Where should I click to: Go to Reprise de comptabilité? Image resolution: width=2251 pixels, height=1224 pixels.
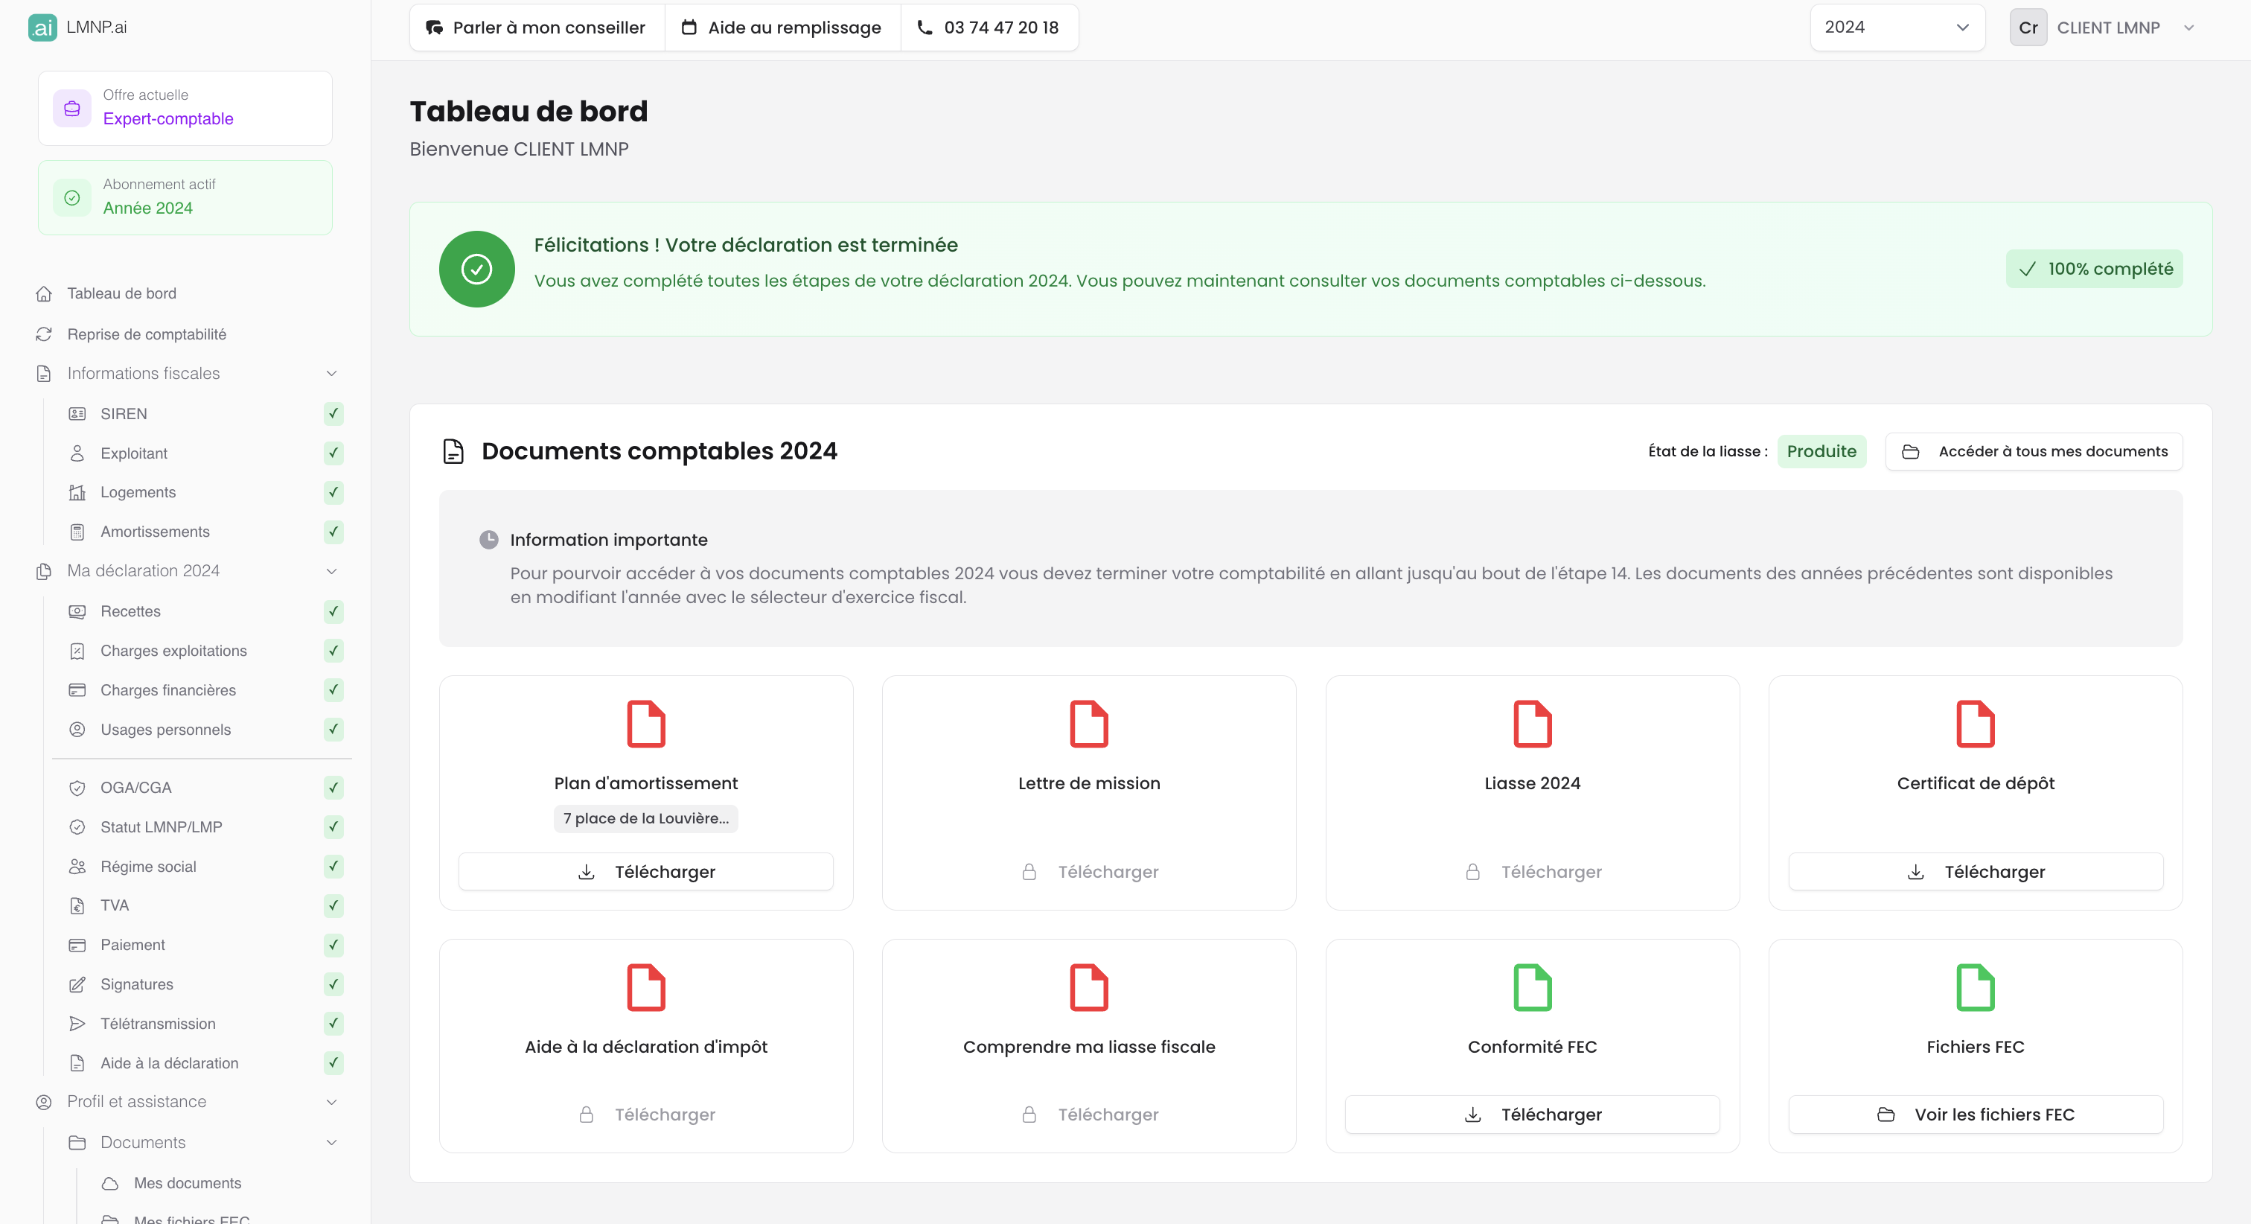147,334
